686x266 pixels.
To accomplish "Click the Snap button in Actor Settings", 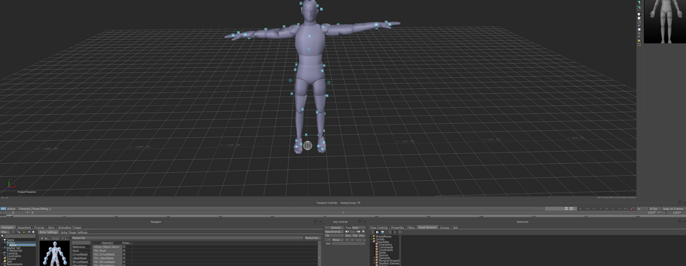I will (x=55, y=239).
